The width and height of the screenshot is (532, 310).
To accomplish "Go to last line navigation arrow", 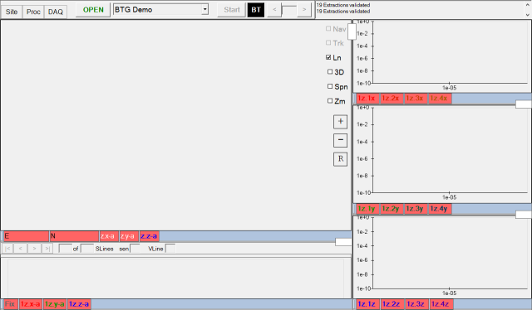I will 47,249.
